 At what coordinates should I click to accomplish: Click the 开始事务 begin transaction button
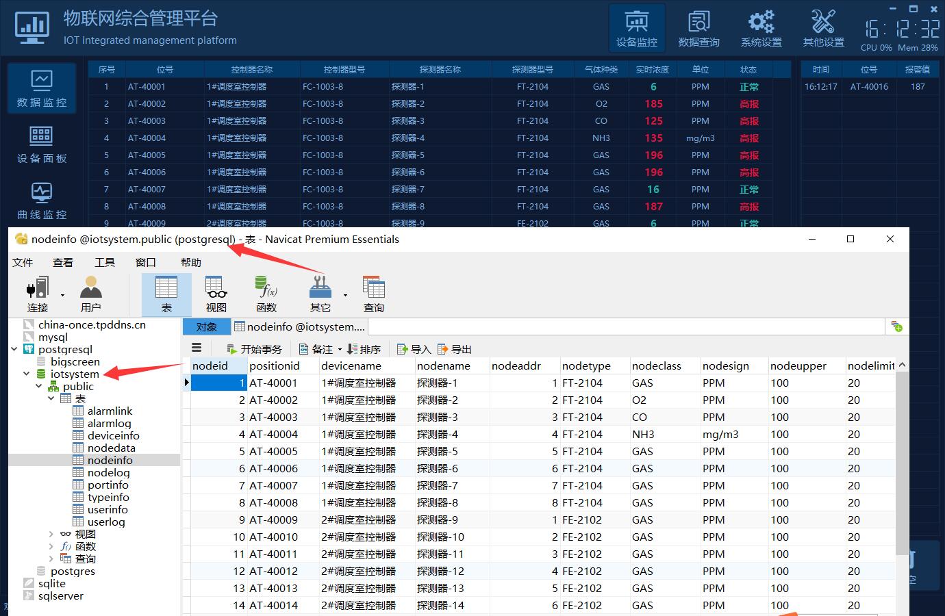254,349
